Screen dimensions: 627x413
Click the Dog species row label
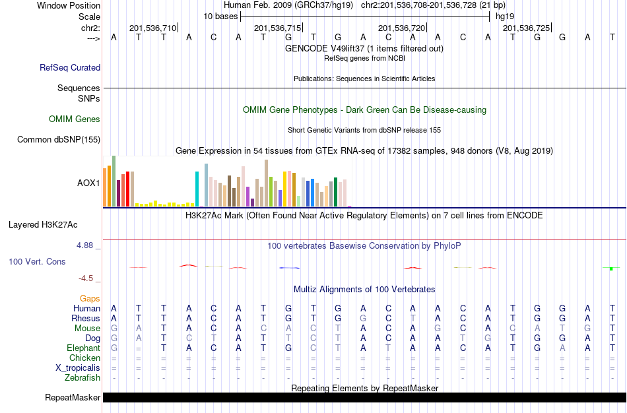[x=93, y=338]
